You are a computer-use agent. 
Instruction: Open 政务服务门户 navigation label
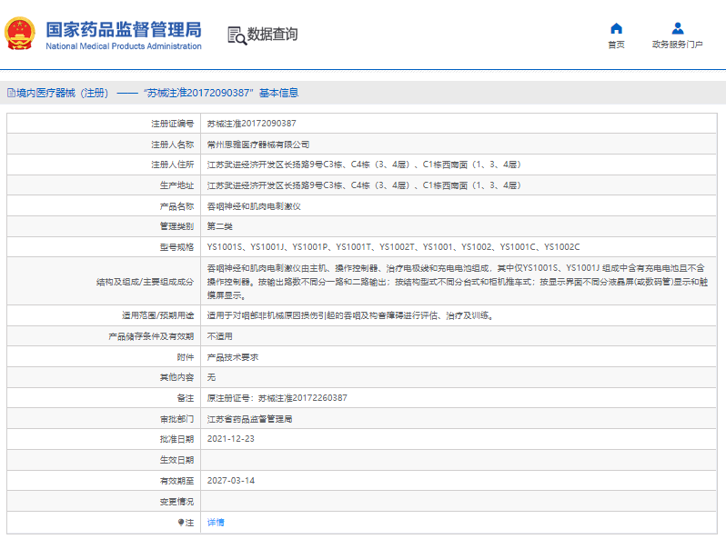(678, 45)
